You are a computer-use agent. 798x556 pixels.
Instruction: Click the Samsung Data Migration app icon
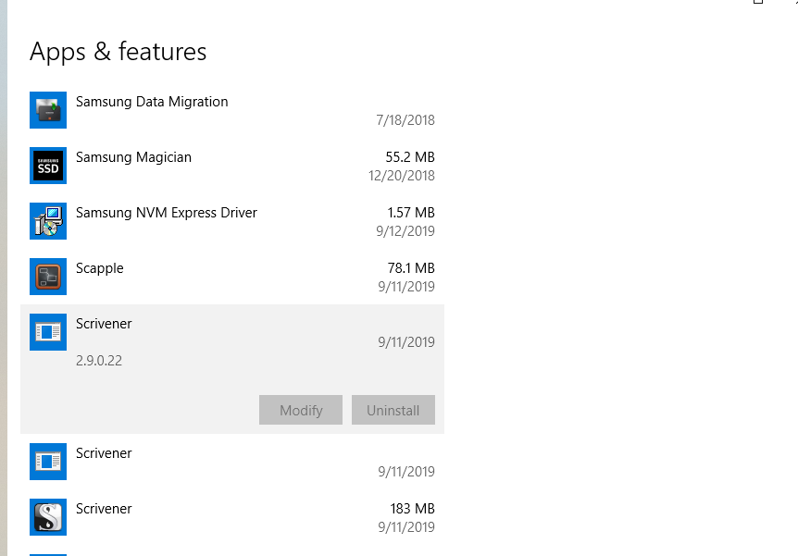point(47,110)
